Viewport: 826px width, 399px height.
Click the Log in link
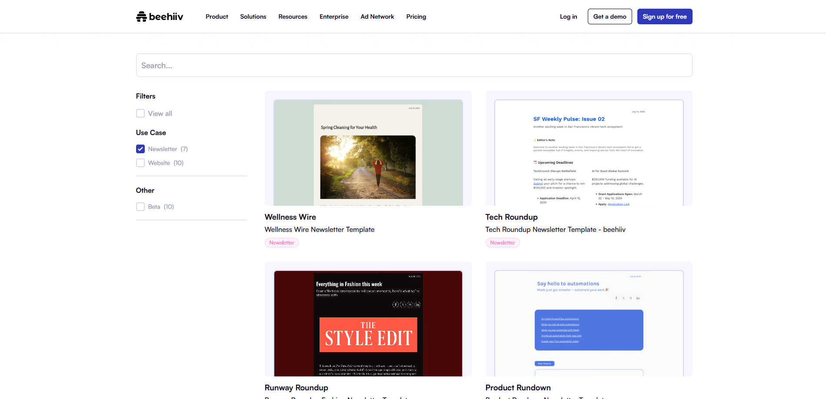(x=569, y=16)
